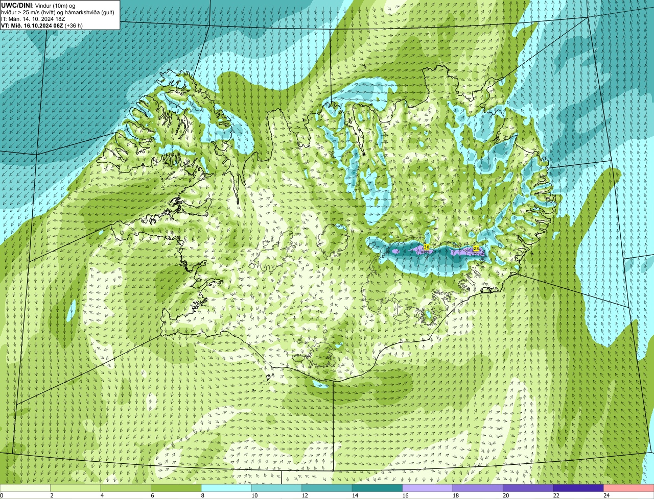Click the yellow gust label 28 on map
The image size is (654, 499).
click(x=476, y=248)
